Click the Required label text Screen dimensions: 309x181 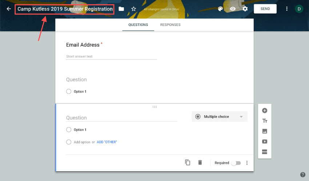click(222, 163)
